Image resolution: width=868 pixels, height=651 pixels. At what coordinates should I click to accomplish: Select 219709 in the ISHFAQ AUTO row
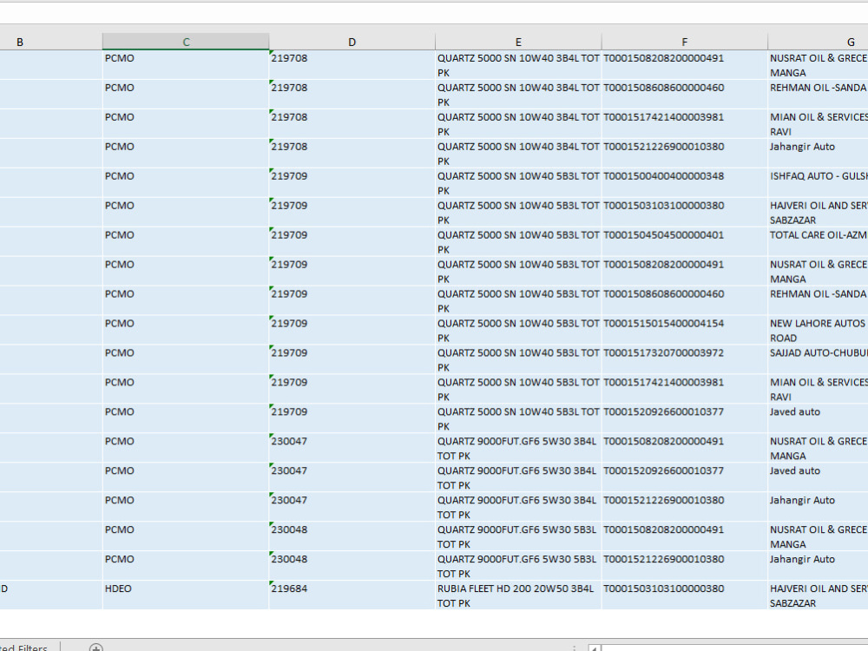tap(352, 183)
